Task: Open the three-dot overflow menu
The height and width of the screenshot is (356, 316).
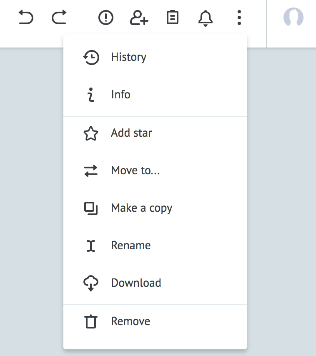Action: pos(238,18)
